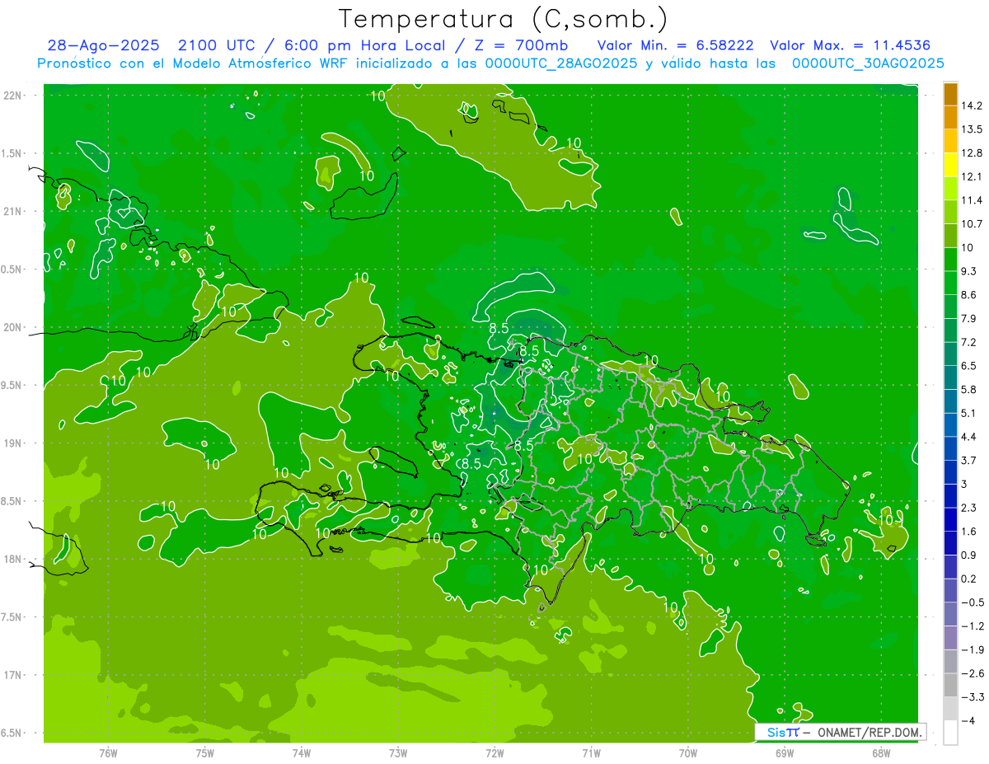Click the "0.9" value on the color legend
The image size is (989, 764).
coord(968,555)
